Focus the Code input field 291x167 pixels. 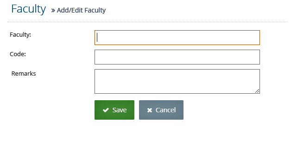pyautogui.click(x=177, y=57)
